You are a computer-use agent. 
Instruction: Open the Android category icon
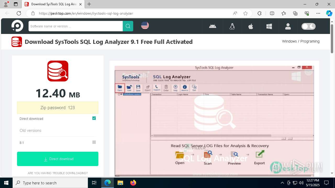(213, 26)
